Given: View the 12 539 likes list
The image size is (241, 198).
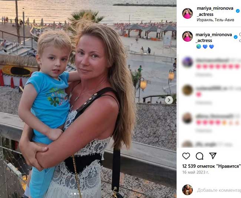Looking at the screenshot, I should (211, 166).
